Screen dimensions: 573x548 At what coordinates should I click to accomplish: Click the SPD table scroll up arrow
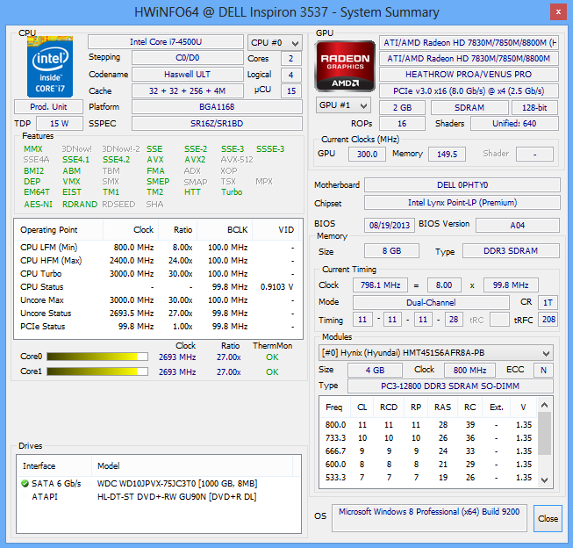pos(544,405)
